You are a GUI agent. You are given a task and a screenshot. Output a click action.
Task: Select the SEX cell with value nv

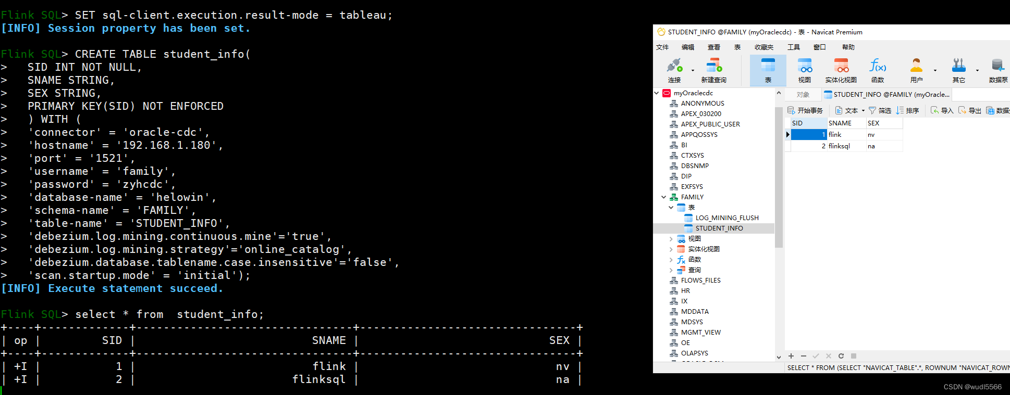coord(884,135)
